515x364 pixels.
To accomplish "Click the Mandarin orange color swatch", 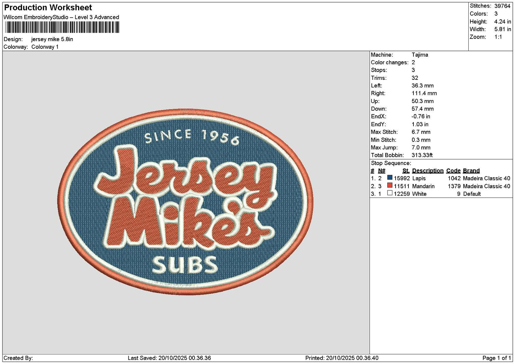I will 390,185.
